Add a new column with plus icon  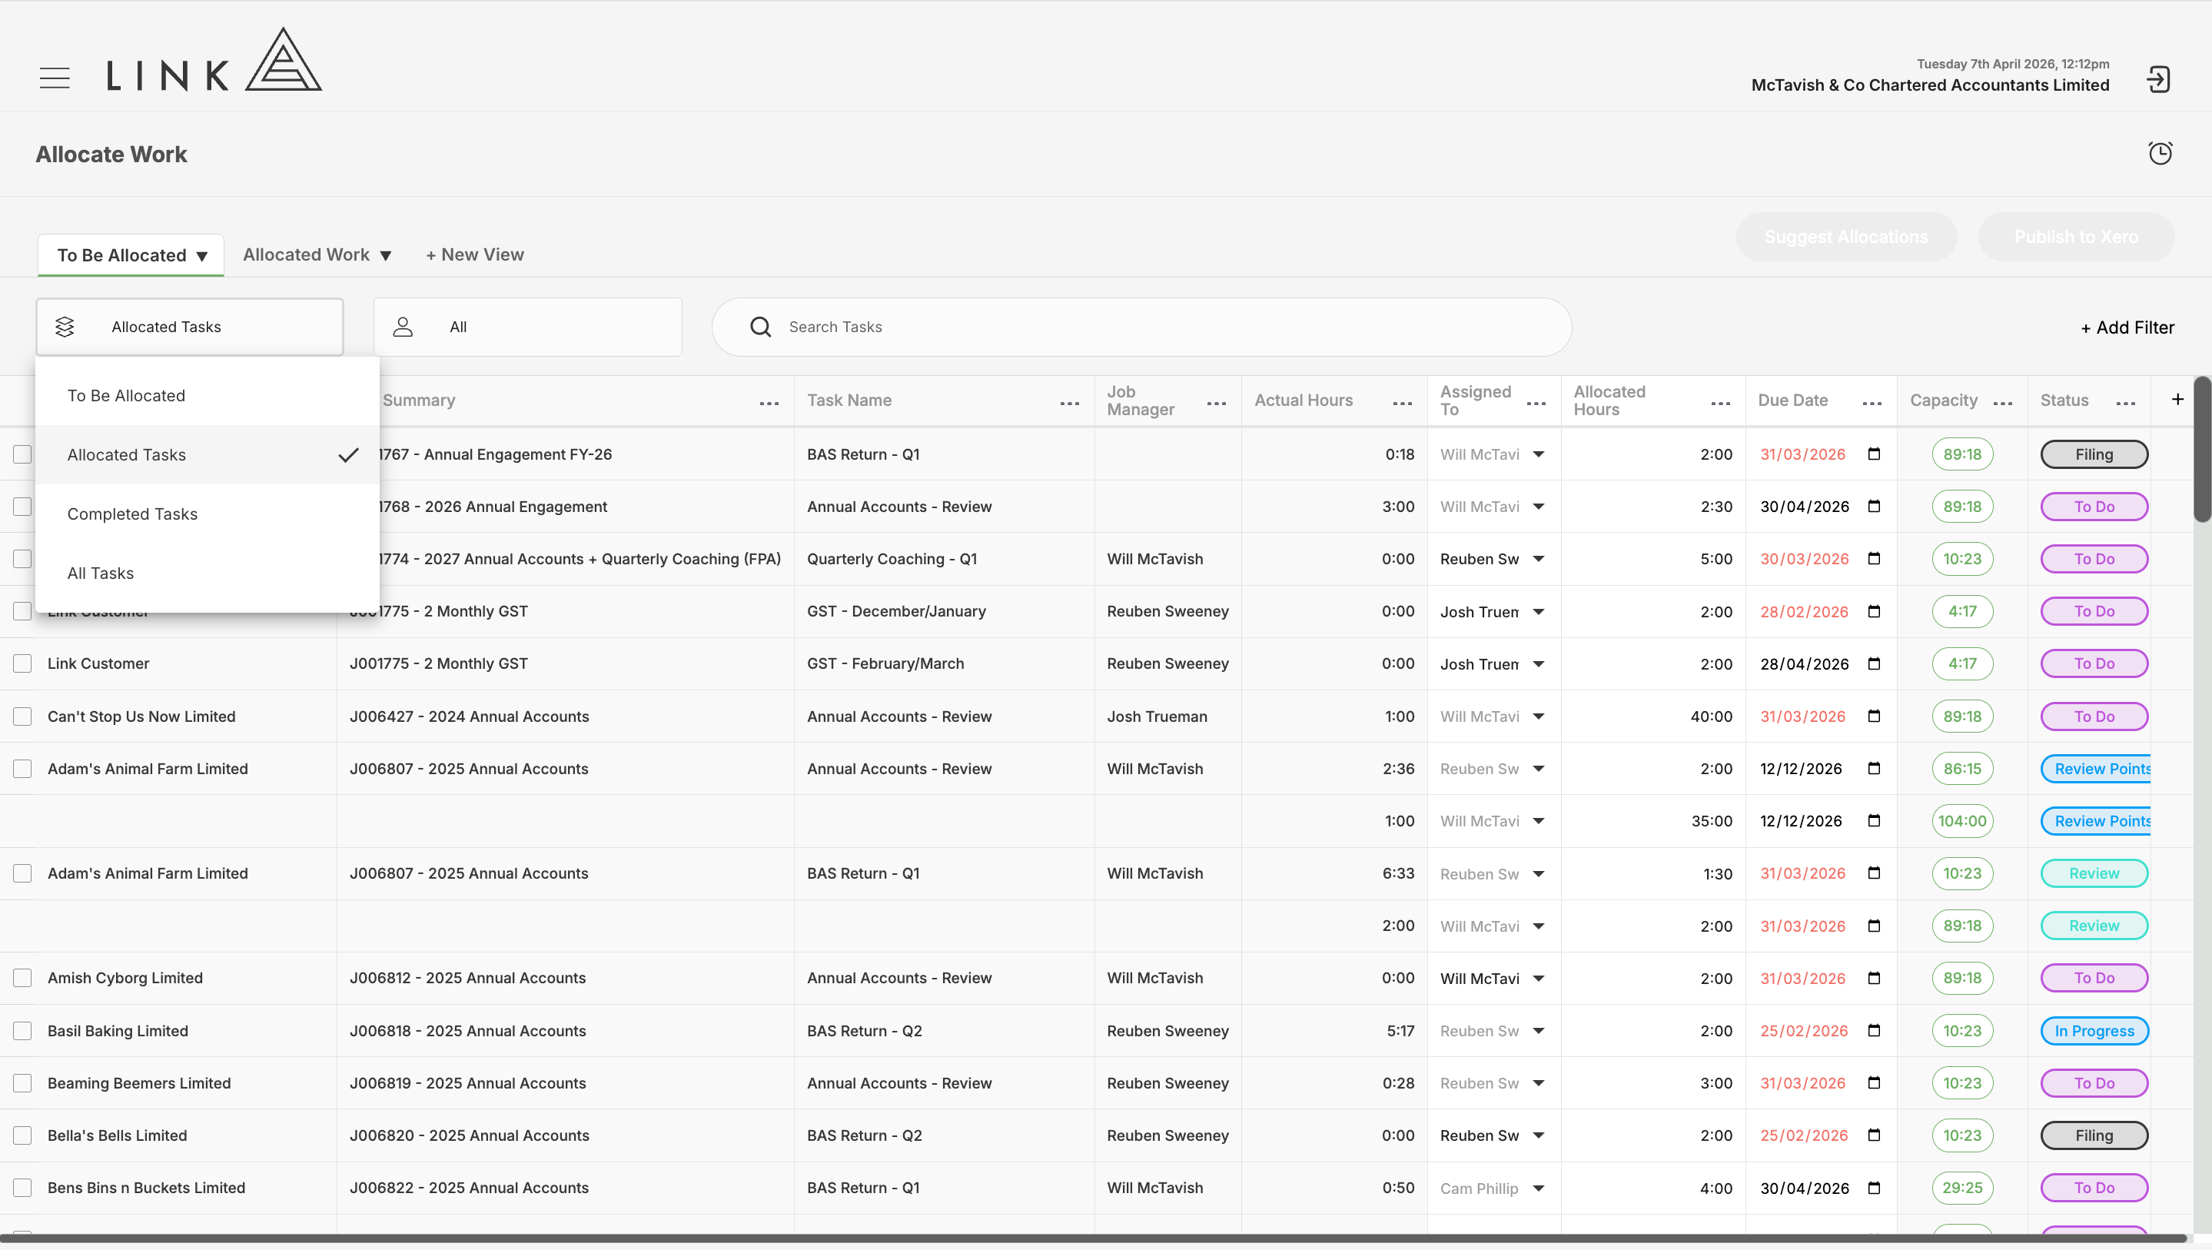[x=2177, y=400]
